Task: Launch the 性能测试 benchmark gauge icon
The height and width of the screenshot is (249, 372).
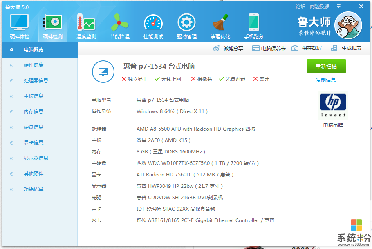Action: click(x=153, y=26)
